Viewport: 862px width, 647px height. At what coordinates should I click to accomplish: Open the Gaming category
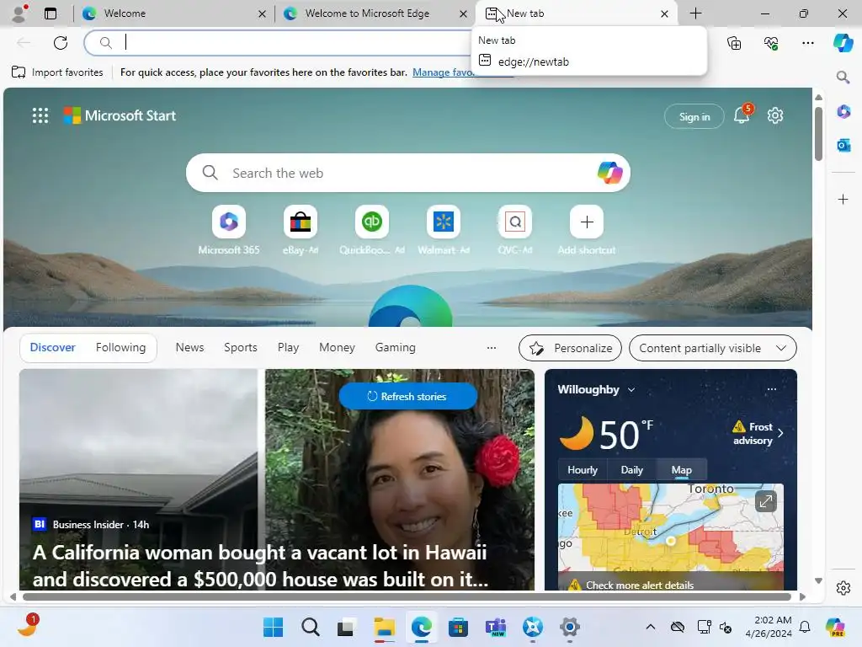[x=396, y=348]
